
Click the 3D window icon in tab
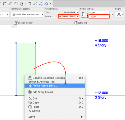tap(76, 23)
